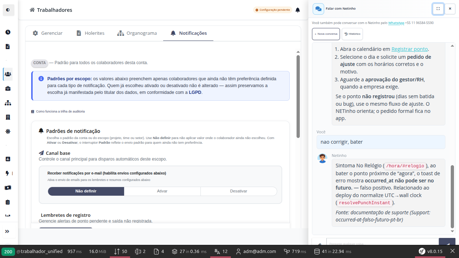Screen dimensions: 459x258
Task: Click the home icon beside Trabalhadores
Action: click(x=32, y=10)
